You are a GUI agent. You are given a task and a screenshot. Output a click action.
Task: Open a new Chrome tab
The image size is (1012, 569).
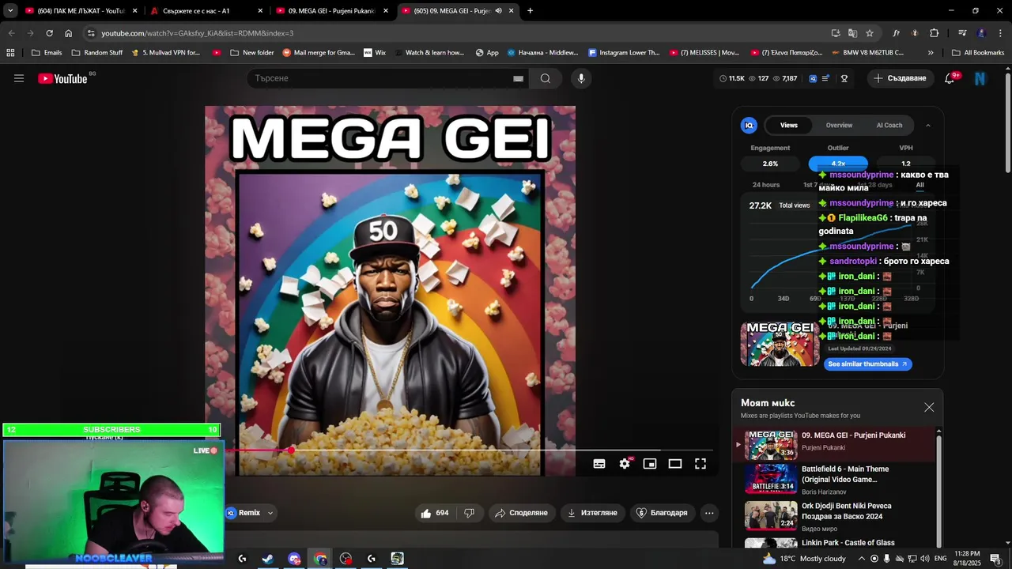tap(530, 11)
